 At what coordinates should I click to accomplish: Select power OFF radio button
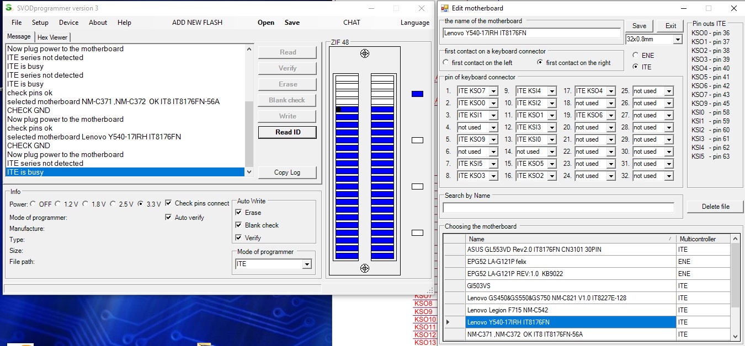point(33,204)
